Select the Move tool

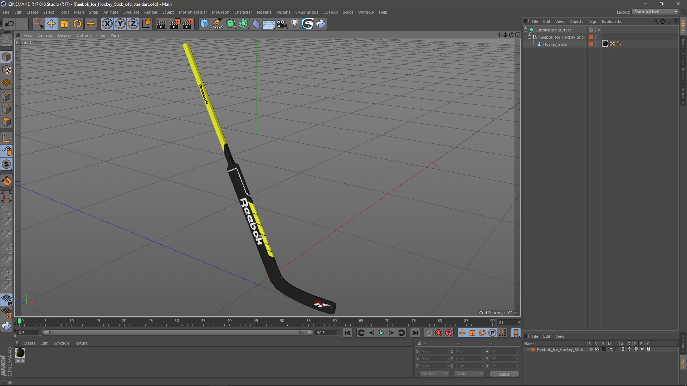pyautogui.click(x=51, y=24)
